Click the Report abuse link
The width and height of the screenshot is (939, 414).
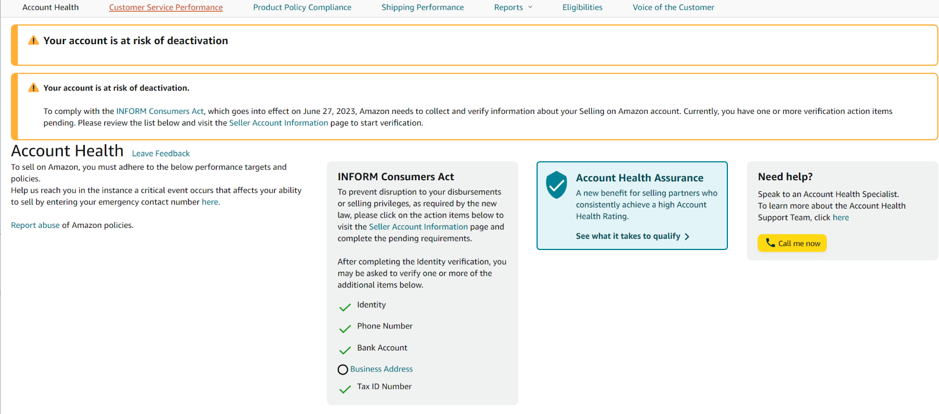[x=35, y=225]
